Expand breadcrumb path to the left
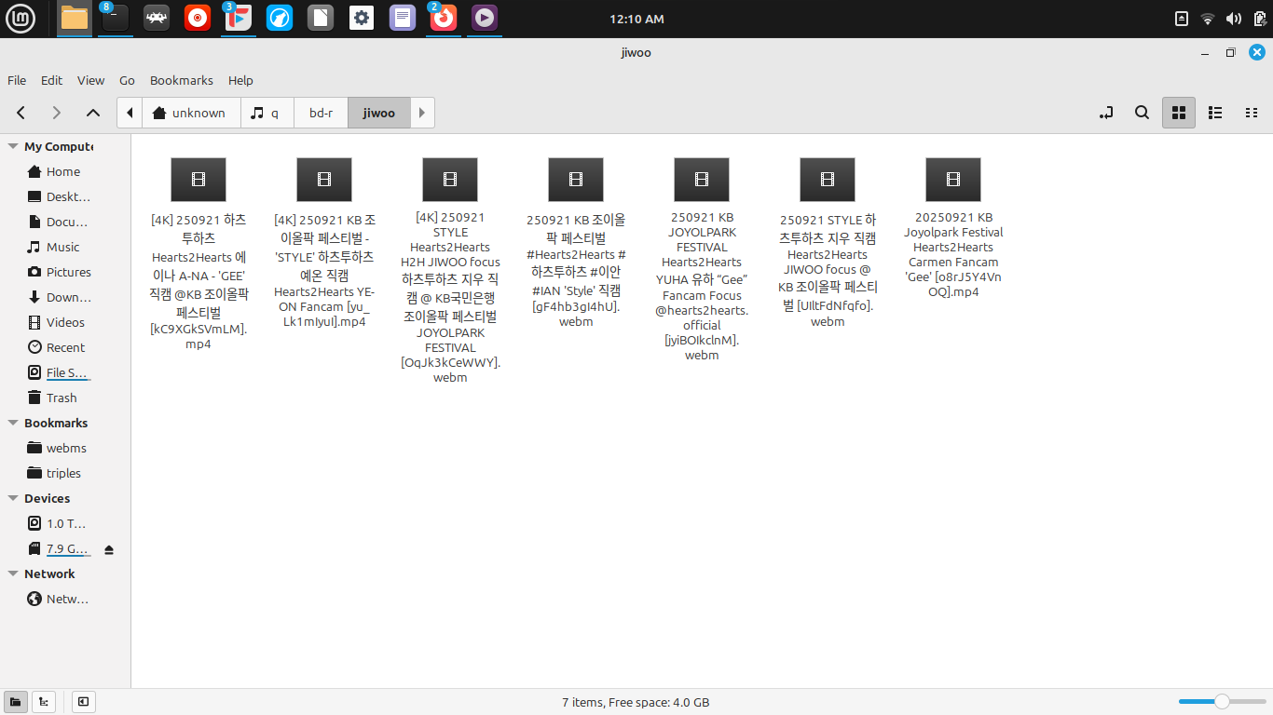 130,113
